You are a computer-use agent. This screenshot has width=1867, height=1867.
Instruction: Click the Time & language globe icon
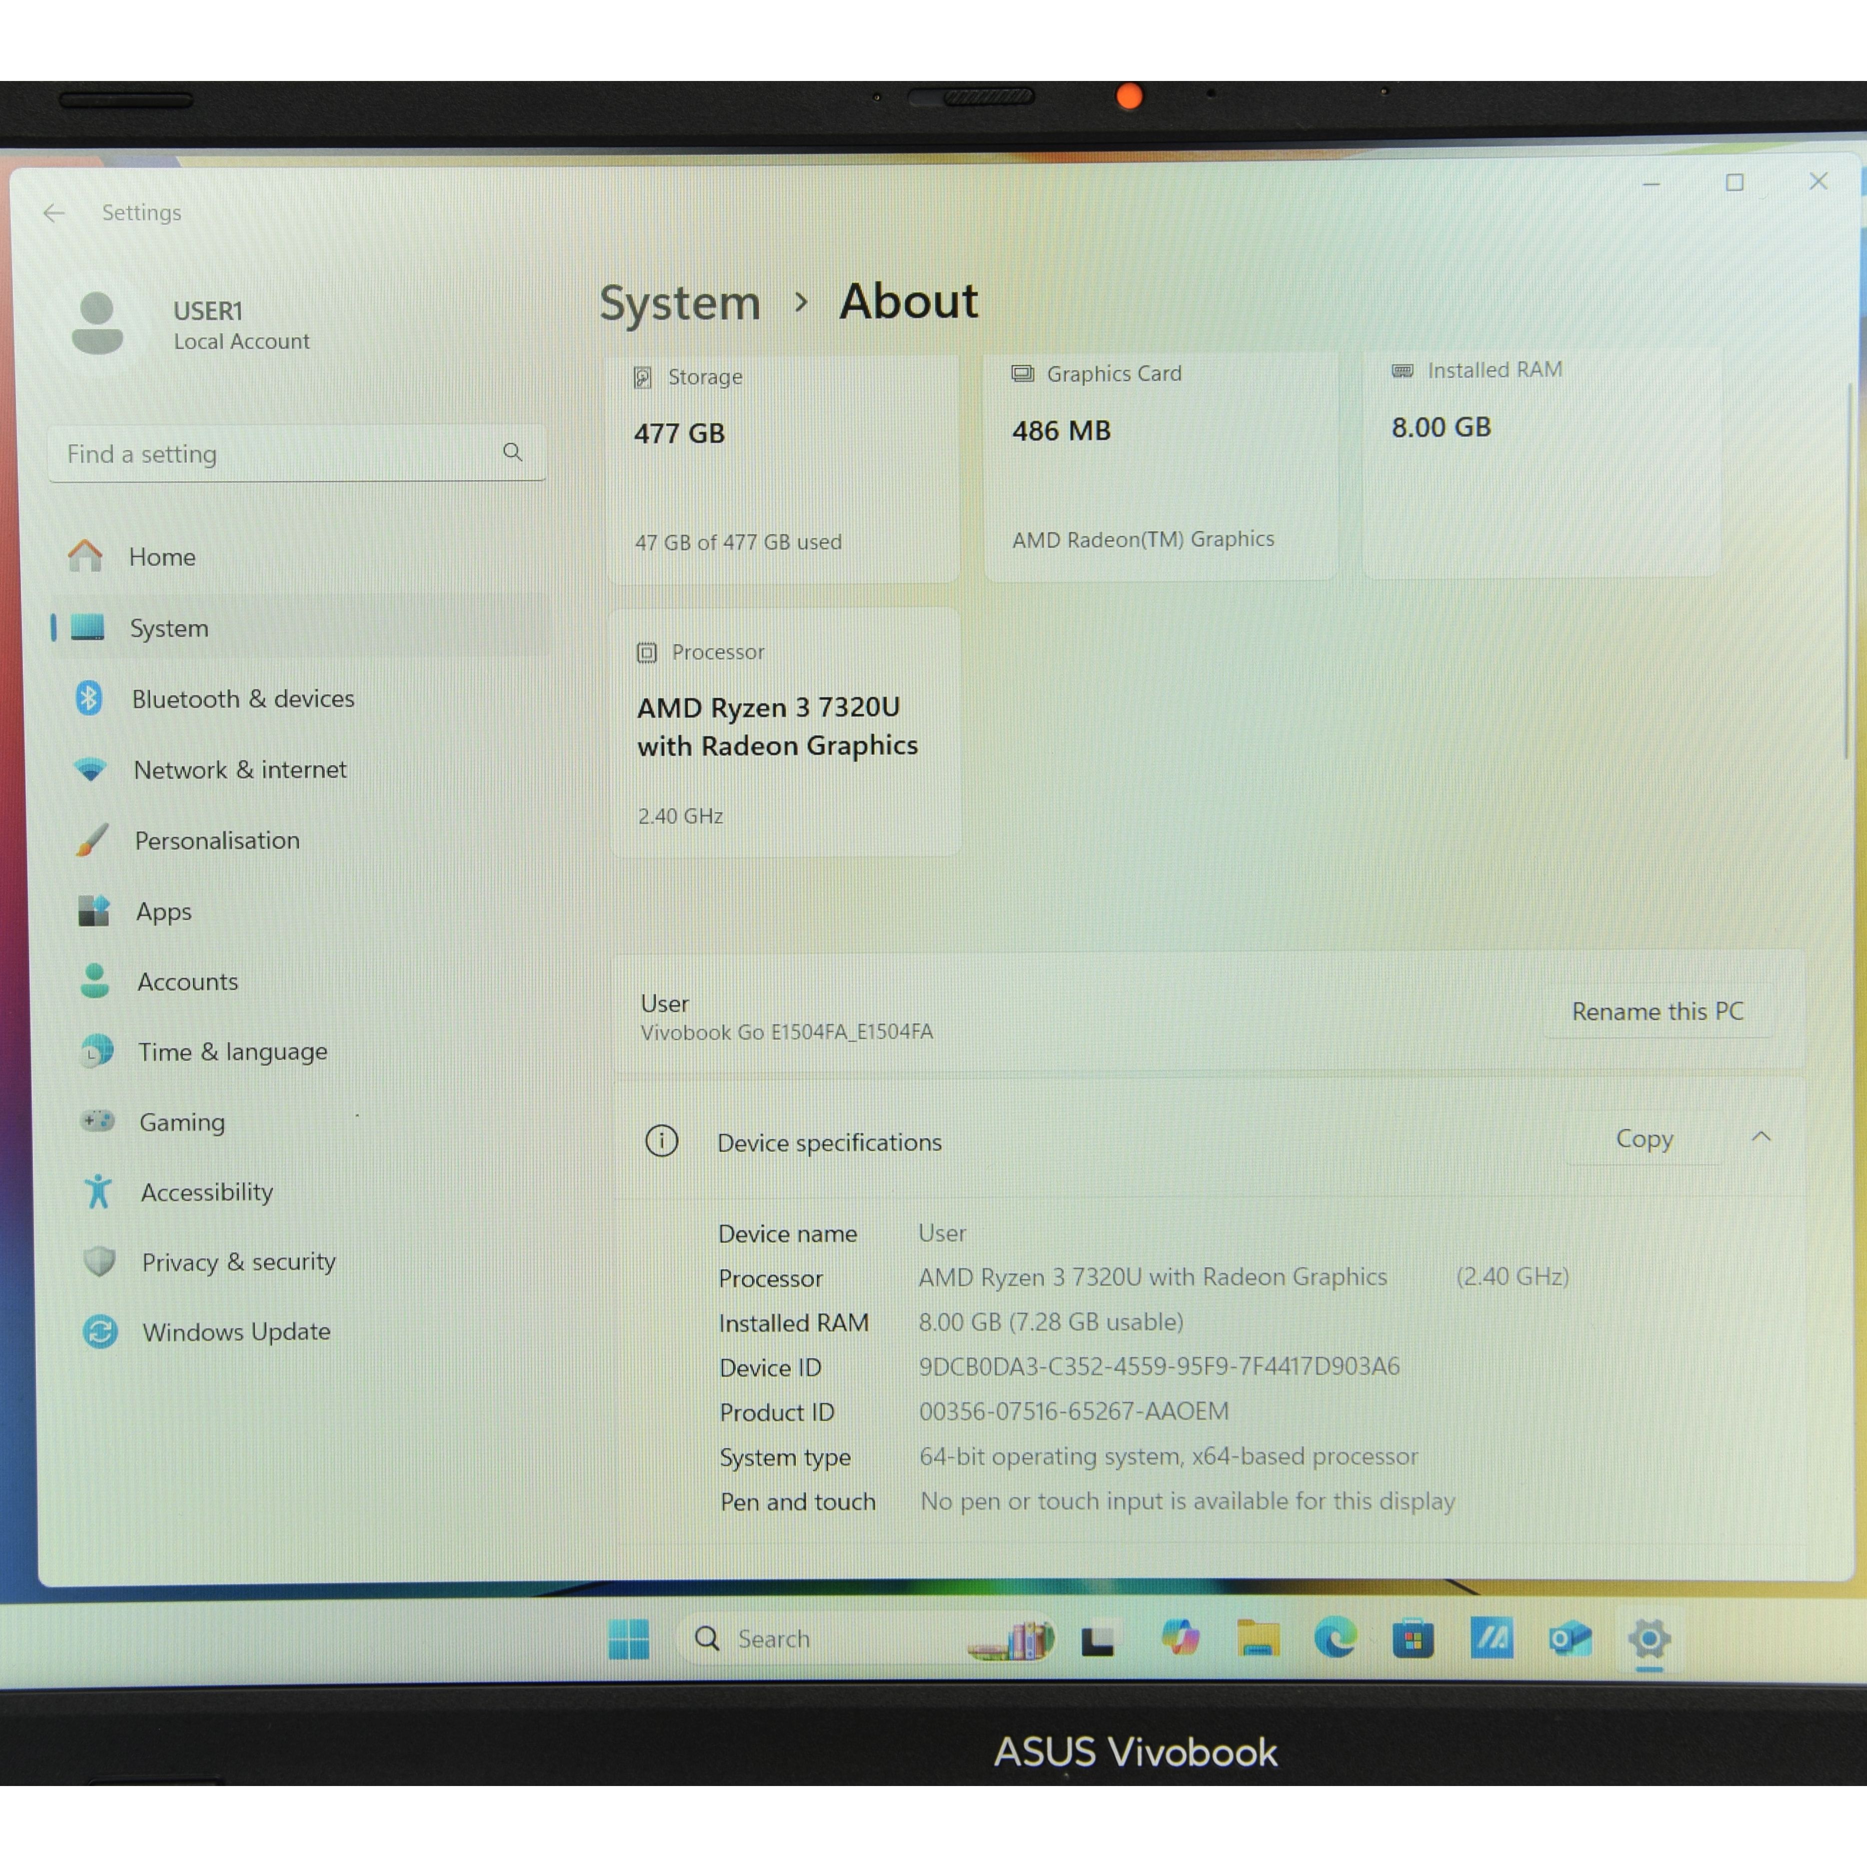tap(96, 1051)
